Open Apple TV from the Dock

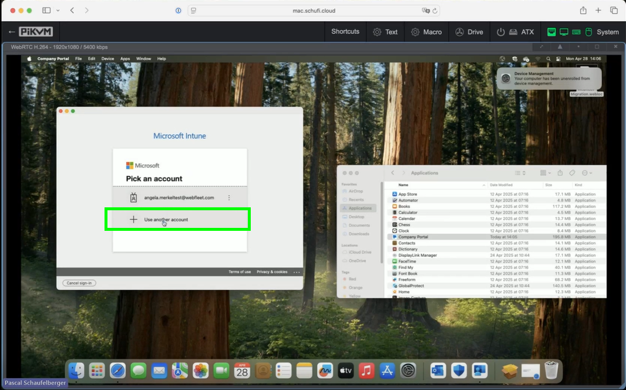346,371
